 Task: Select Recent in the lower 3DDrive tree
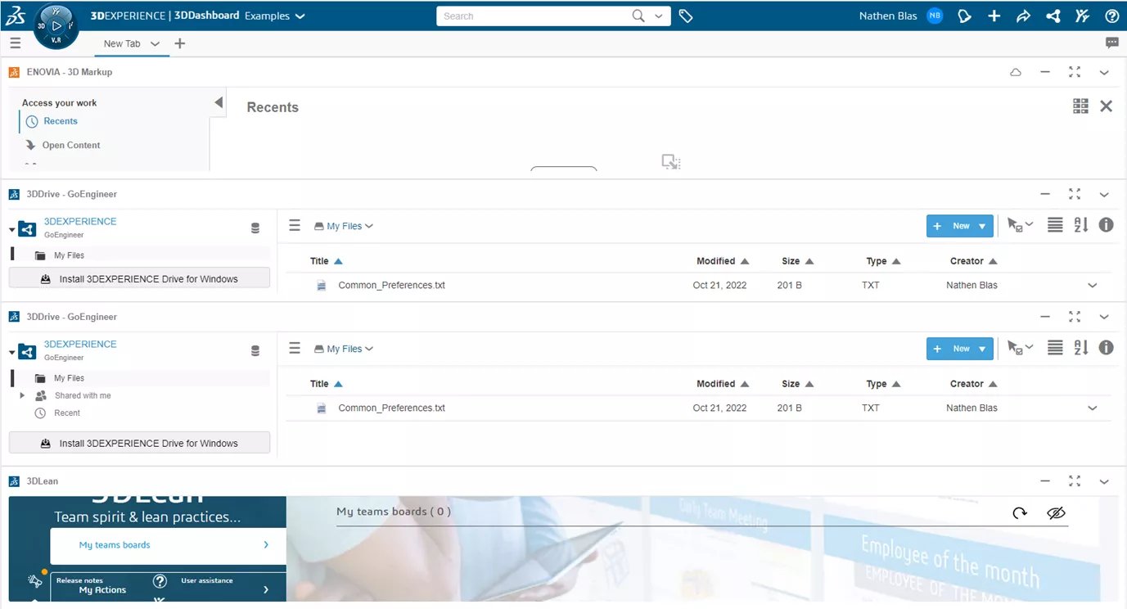point(67,413)
